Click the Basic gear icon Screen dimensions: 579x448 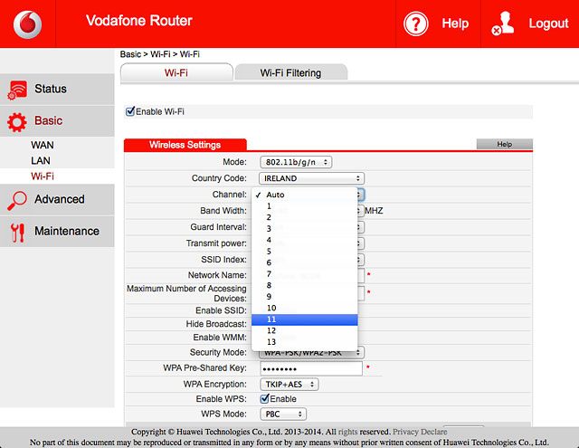[x=17, y=121]
